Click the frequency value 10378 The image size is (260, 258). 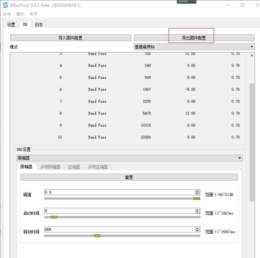click(146, 125)
